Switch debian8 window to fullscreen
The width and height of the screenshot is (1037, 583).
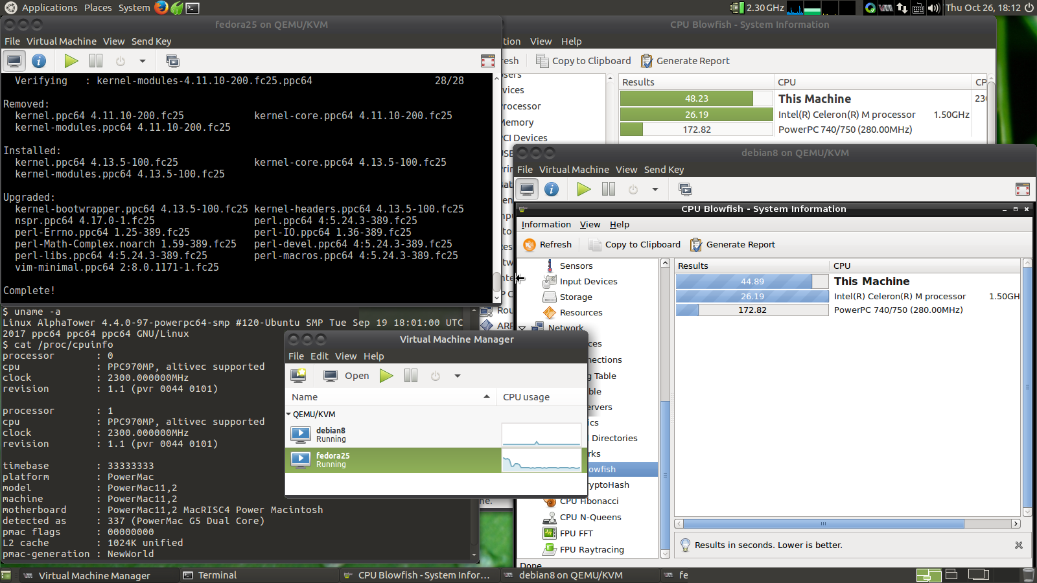(x=1022, y=189)
